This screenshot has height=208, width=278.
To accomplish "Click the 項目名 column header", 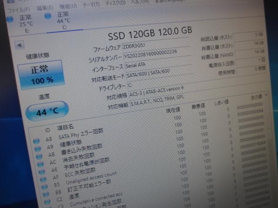I will coord(65,127).
